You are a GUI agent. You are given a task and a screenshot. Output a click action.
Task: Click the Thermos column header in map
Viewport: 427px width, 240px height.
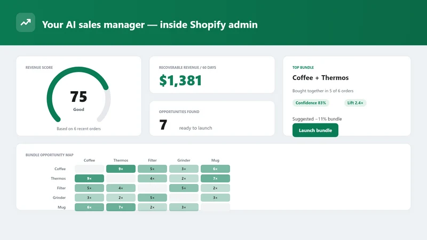click(121, 161)
